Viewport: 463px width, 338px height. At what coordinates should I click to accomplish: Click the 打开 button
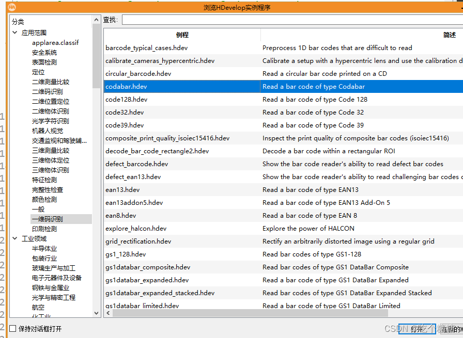[x=416, y=329]
